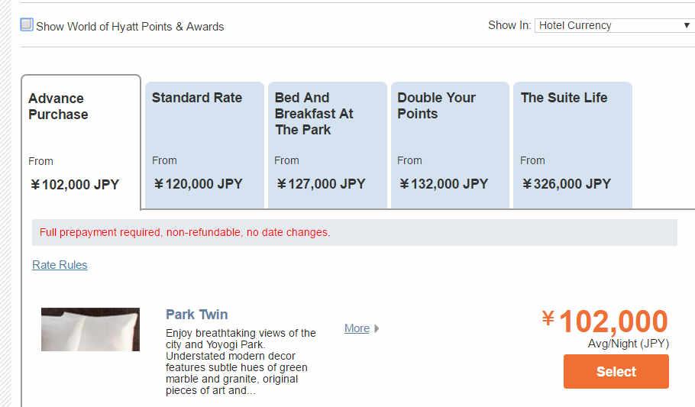The image size is (695, 407).
Task: Click the Show World of Hyatt label text
Action: [x=130, y=26]
